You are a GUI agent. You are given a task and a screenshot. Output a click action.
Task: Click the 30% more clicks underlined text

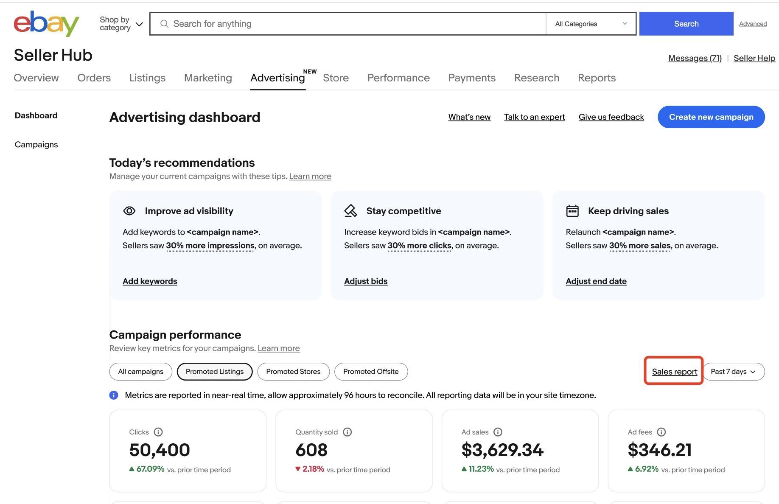point(420,246)
